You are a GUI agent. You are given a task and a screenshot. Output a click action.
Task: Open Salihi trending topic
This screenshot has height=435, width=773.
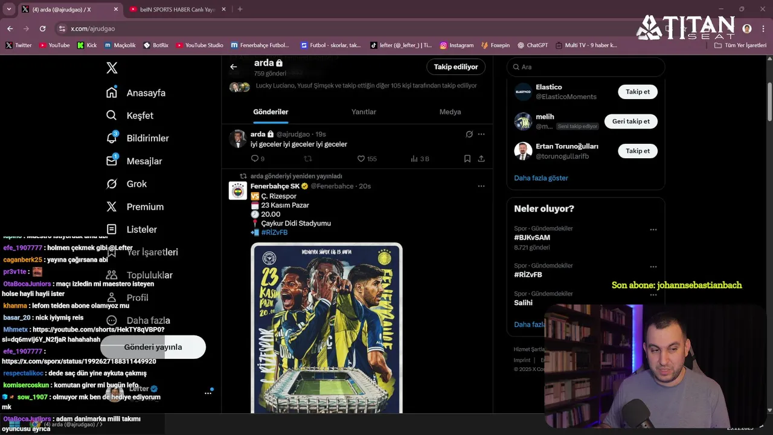[523, 303]
